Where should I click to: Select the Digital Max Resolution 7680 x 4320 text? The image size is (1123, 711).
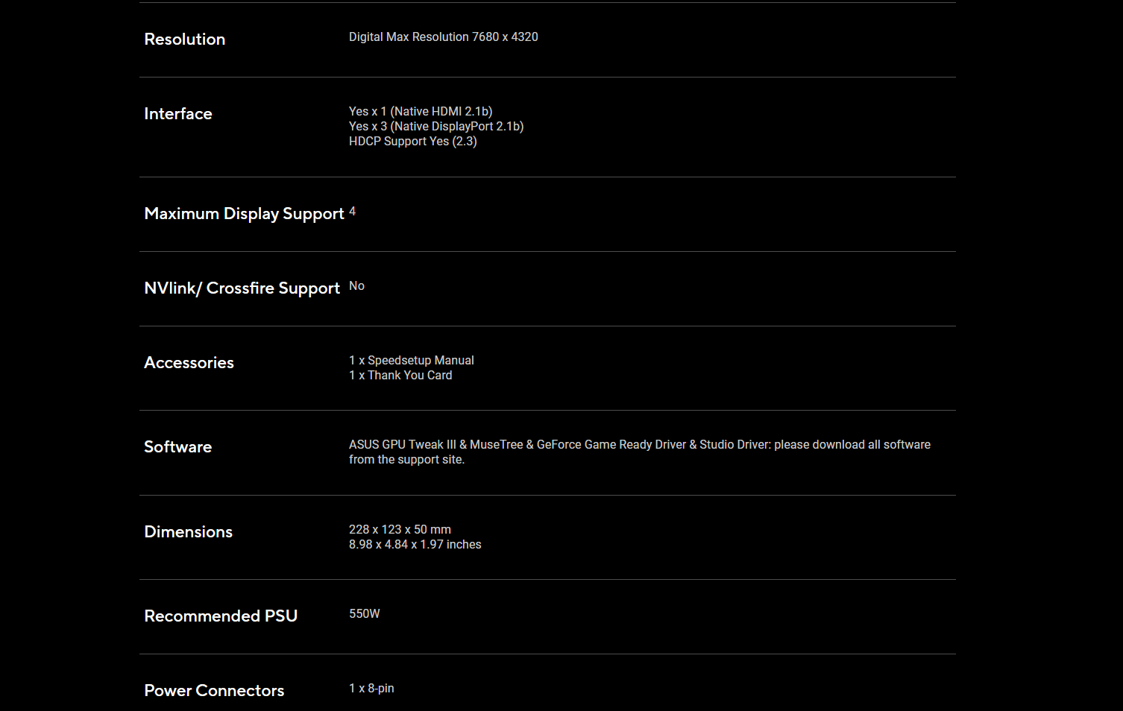(443, 37)
